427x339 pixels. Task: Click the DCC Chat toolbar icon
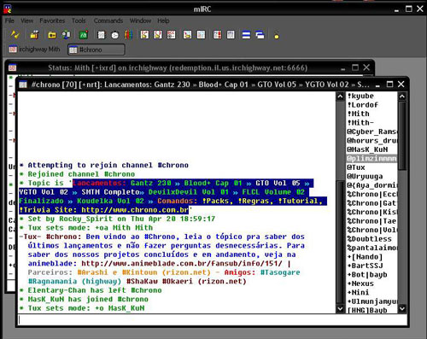click(x=158, y=35)
